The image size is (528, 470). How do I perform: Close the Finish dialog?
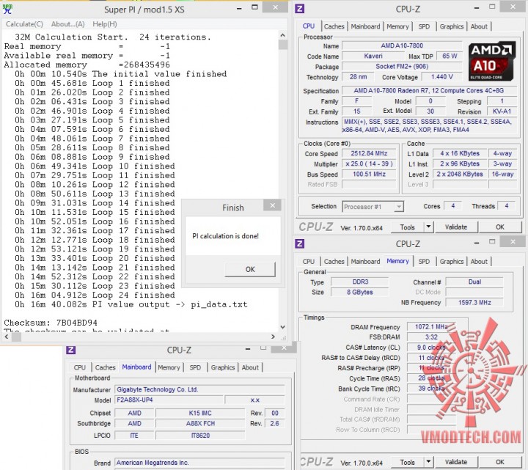272,205
